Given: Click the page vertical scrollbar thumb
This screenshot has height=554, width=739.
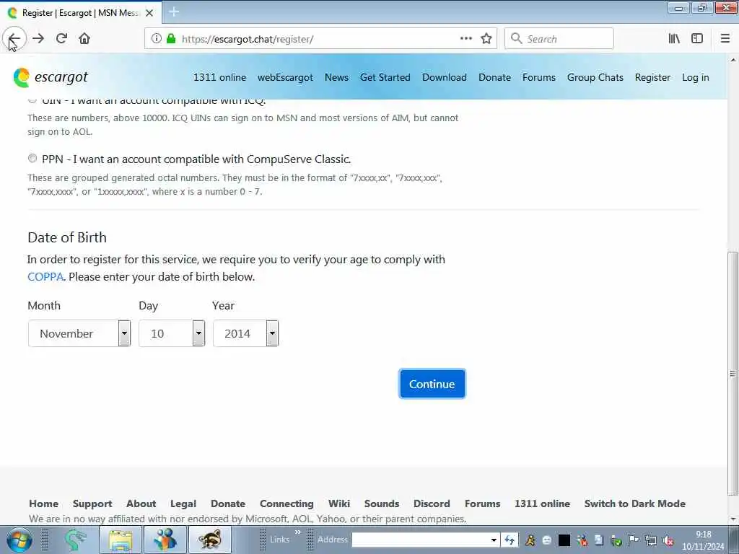Looking at the screenshot, I should click(x=733, y=374).
